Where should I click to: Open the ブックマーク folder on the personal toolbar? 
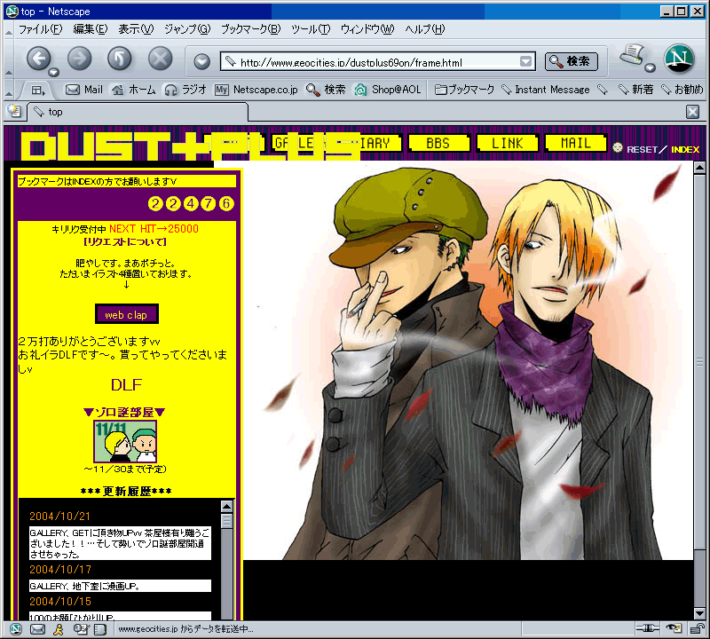(x=464, y=90)
